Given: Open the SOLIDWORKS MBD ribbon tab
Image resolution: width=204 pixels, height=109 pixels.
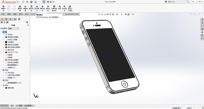Looking at the screenshot, I should [x=72, y=14].
